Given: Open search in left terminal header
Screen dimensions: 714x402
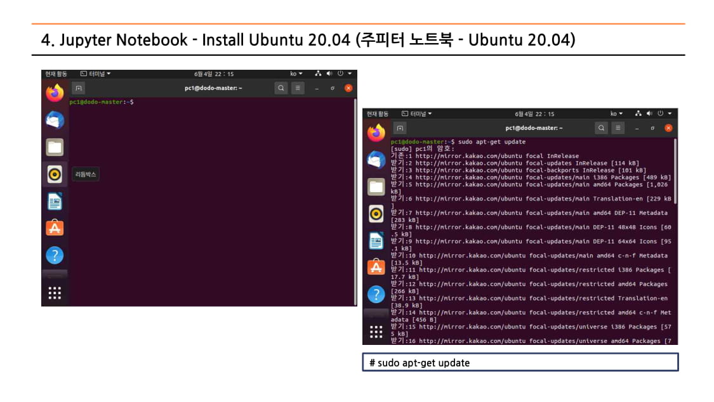Looking at the screenshot, I should point(281,88).
